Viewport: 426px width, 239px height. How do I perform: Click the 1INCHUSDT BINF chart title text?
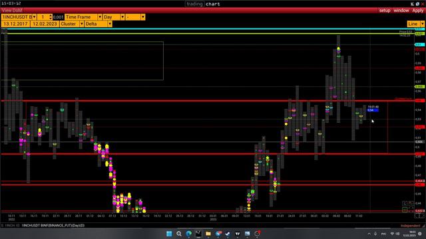point(53,226)
